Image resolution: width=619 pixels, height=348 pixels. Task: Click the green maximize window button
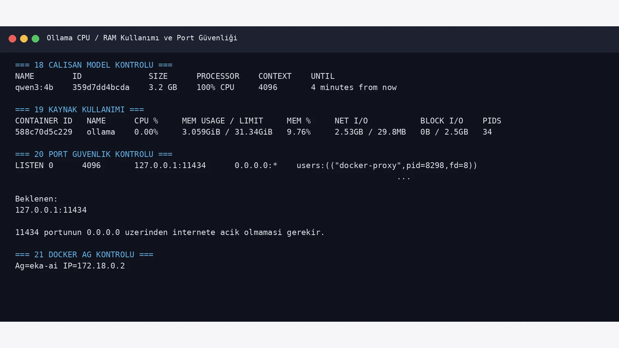pos(36,39)
